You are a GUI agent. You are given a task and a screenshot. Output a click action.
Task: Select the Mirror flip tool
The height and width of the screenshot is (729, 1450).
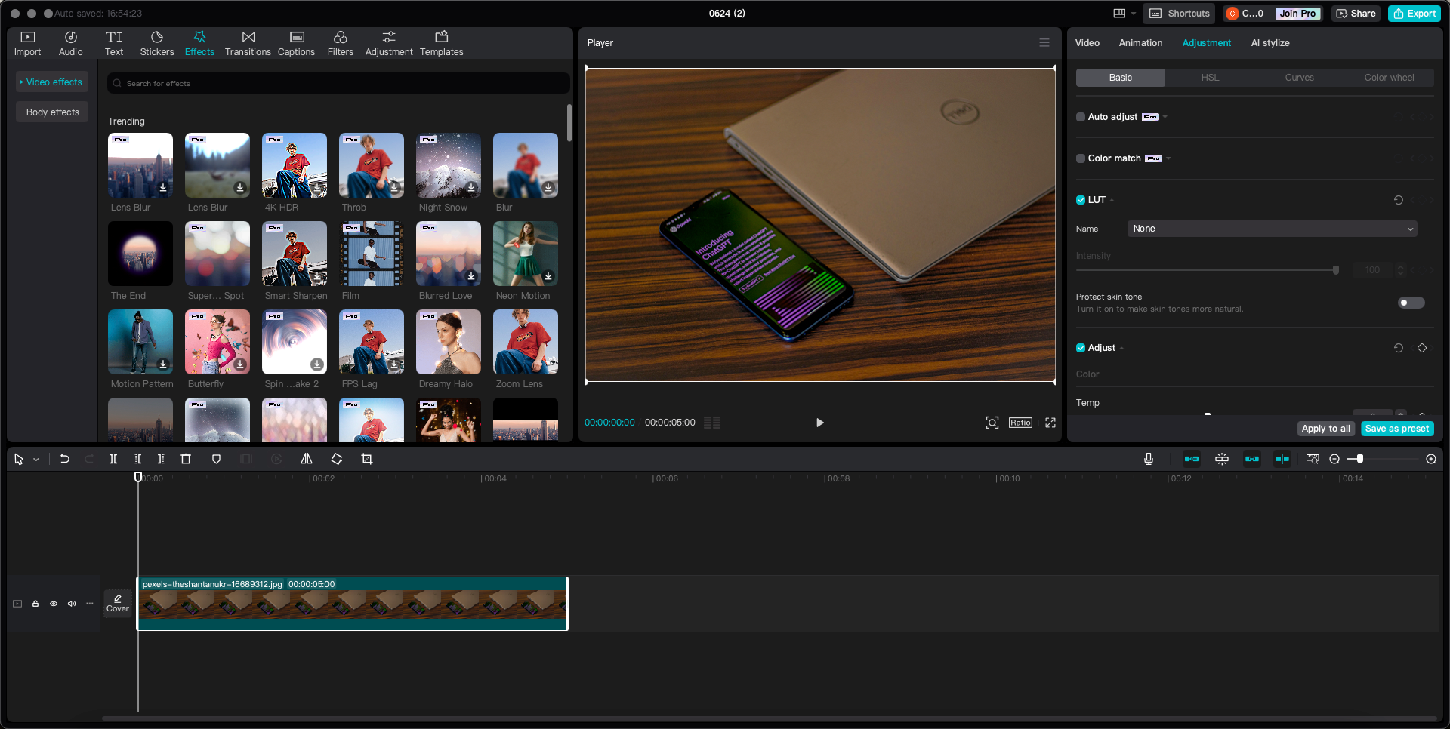(x=306, y=459)
